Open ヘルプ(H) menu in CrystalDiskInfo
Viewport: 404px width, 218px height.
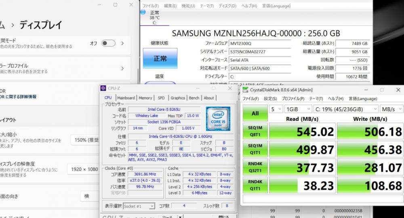[x=249, y=6]
